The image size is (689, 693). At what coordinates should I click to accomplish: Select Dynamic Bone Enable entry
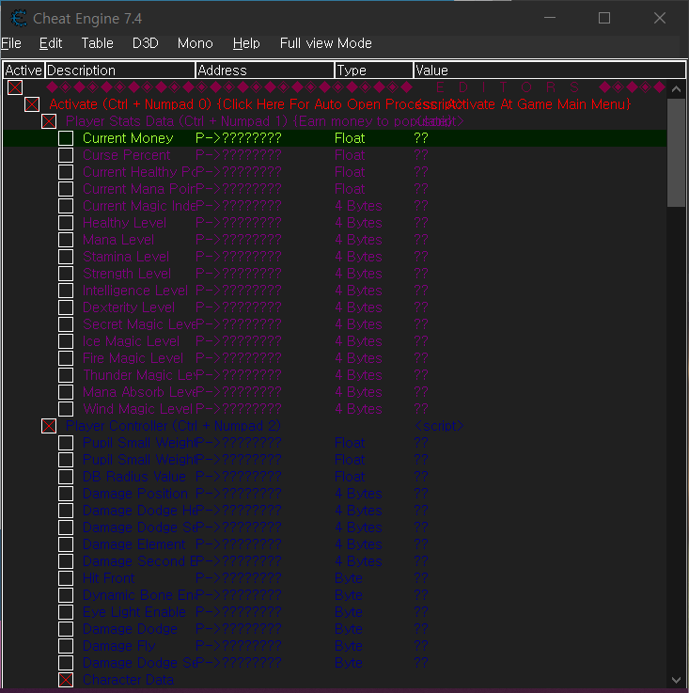tap(138, 595)
